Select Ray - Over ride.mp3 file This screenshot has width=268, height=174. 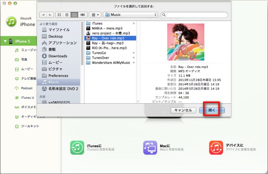click(x=110, y=38)
